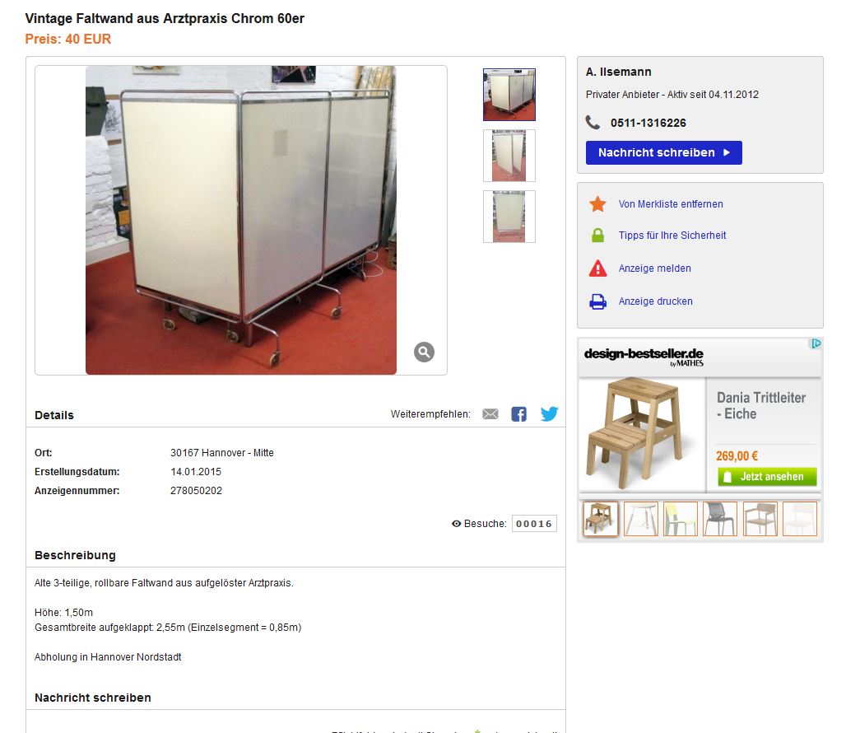Share listing via Twitter bird icon
The image size is (846, 733).
click(549, 414)
